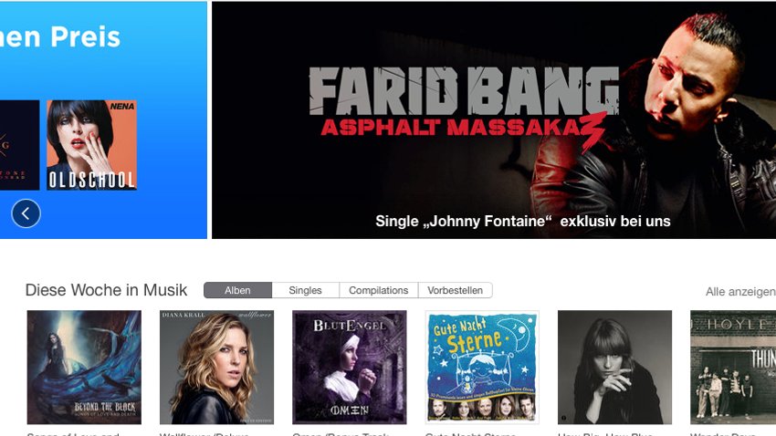The image size is (776, 436).
Task: Click the previous-slide arrow in blue banner
Action: [26, 213]
